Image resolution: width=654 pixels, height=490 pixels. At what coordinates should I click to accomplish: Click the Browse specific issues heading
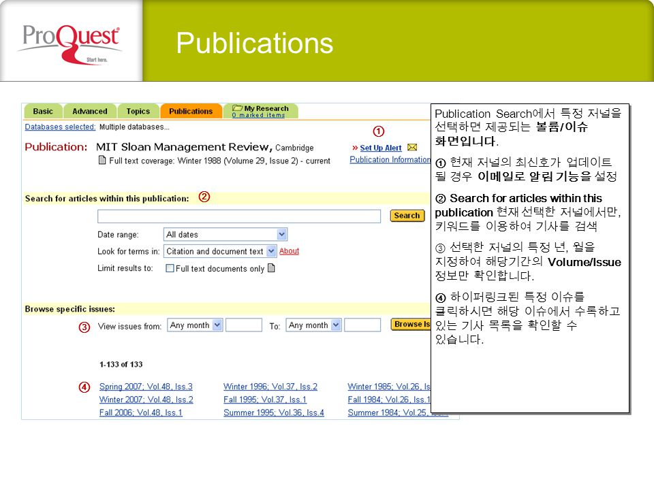tap(70, 309)
